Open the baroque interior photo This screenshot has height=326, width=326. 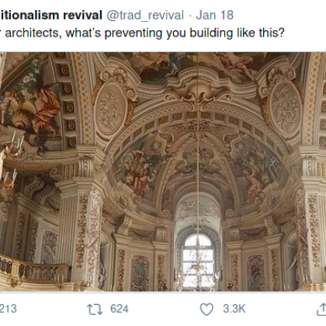point(163,172)
